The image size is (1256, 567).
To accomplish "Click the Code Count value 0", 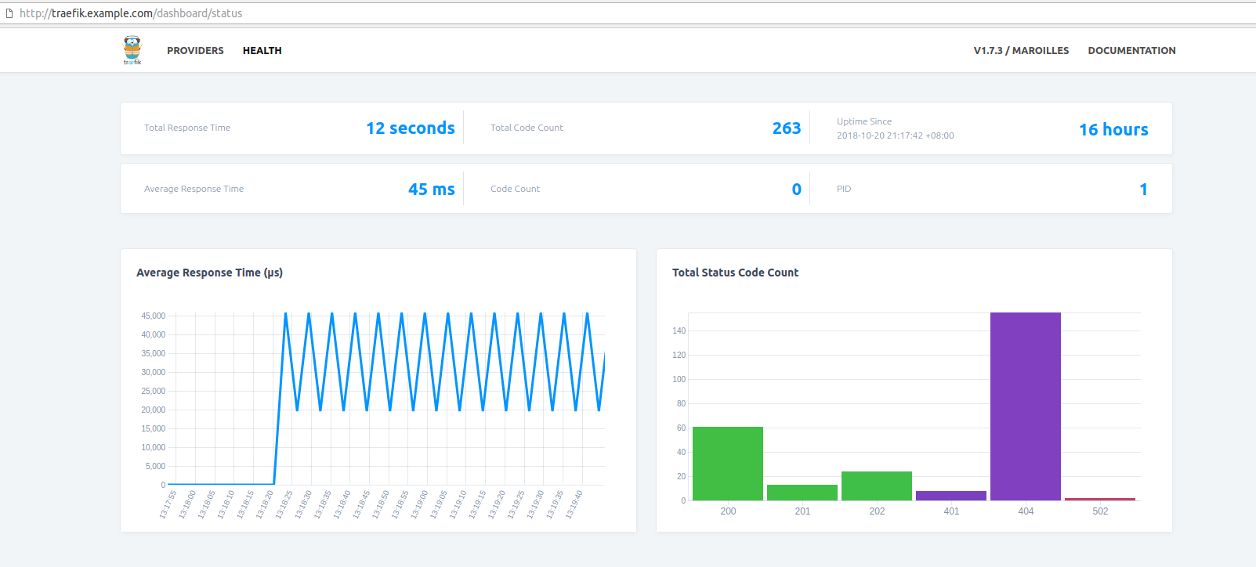I will (797, 190).
